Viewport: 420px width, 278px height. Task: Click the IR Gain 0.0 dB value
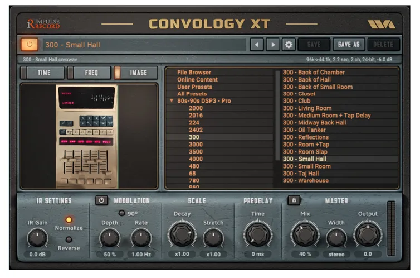tap(37, 254)
